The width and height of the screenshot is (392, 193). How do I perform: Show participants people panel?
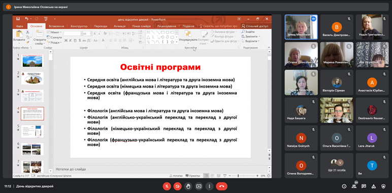(354, 186)
